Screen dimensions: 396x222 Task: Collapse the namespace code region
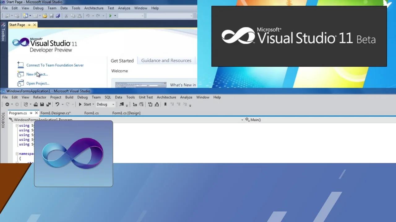17,154
